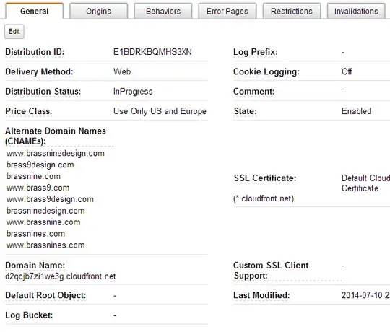Click the Comment label

(254, 92)
